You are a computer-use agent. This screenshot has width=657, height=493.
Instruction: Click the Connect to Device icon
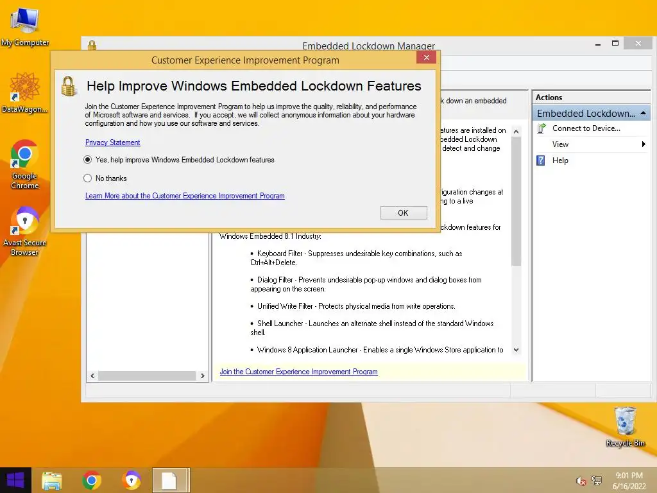[x=541, y=128]
